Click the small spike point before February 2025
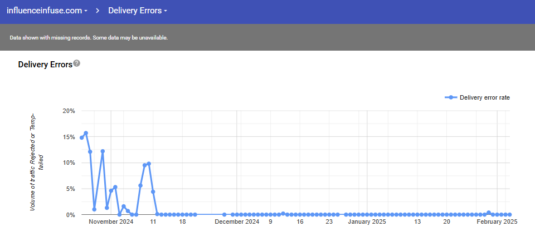535x251 pixels. 489,213
